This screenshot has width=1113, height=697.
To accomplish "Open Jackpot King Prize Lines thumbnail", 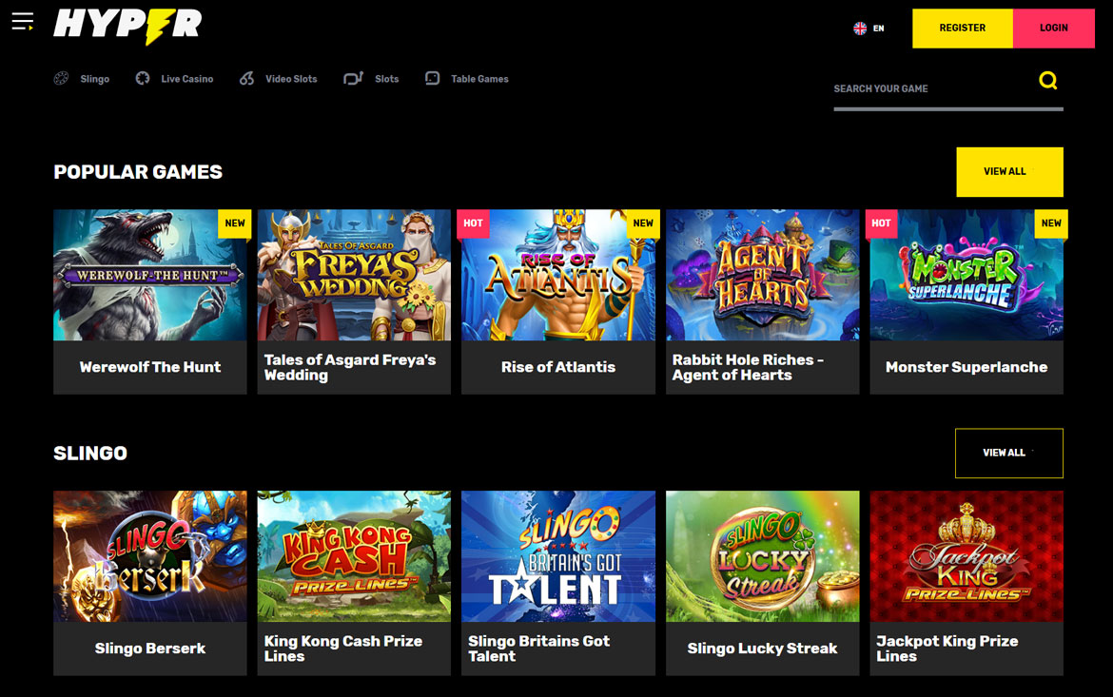I will pyautogui.click(x=967, y=556).
